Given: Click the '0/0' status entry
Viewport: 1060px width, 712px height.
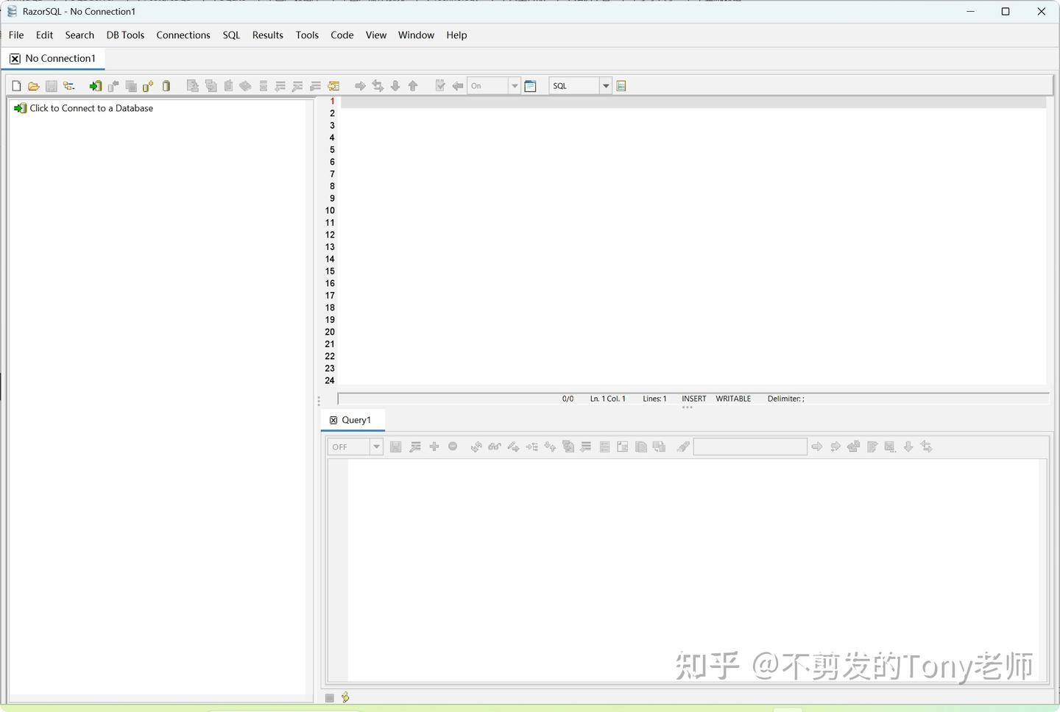Looking at the screenshot, I should [x=568, y=399].
